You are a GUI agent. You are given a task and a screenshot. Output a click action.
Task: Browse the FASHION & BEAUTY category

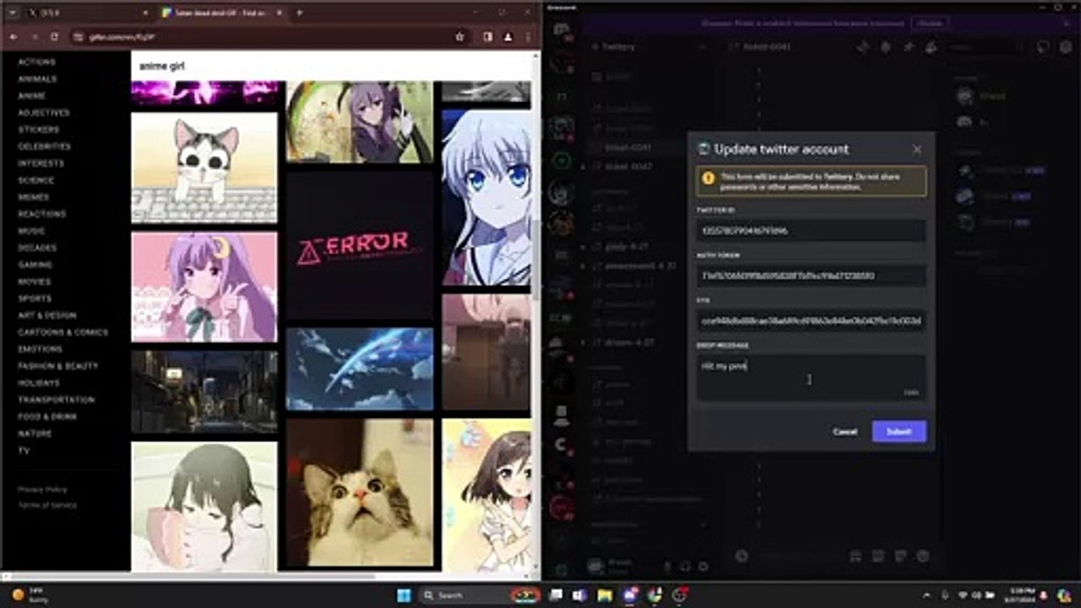pos(58,366)
